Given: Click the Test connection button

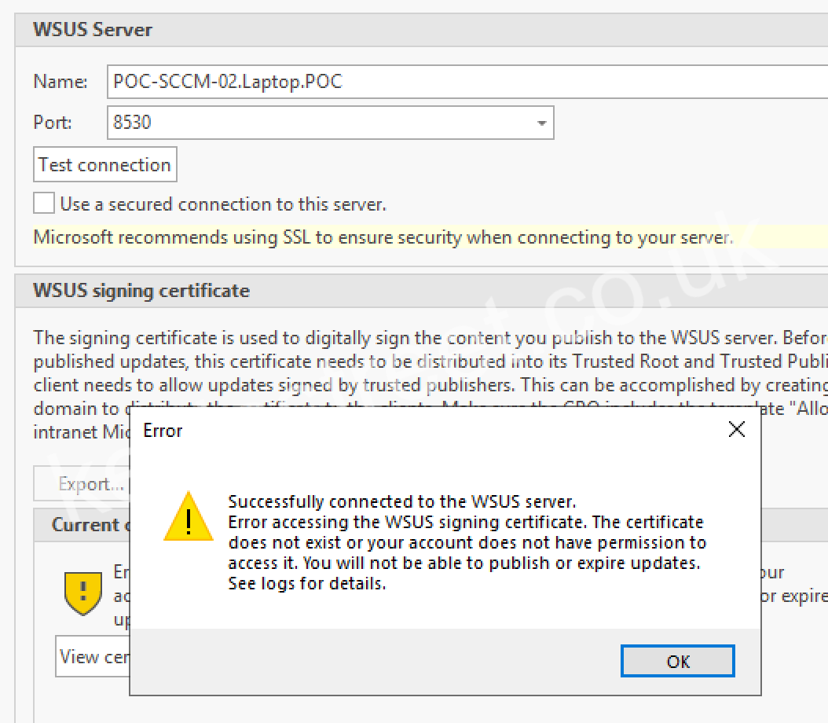Looking at the screenshot, I should point(104,165).
